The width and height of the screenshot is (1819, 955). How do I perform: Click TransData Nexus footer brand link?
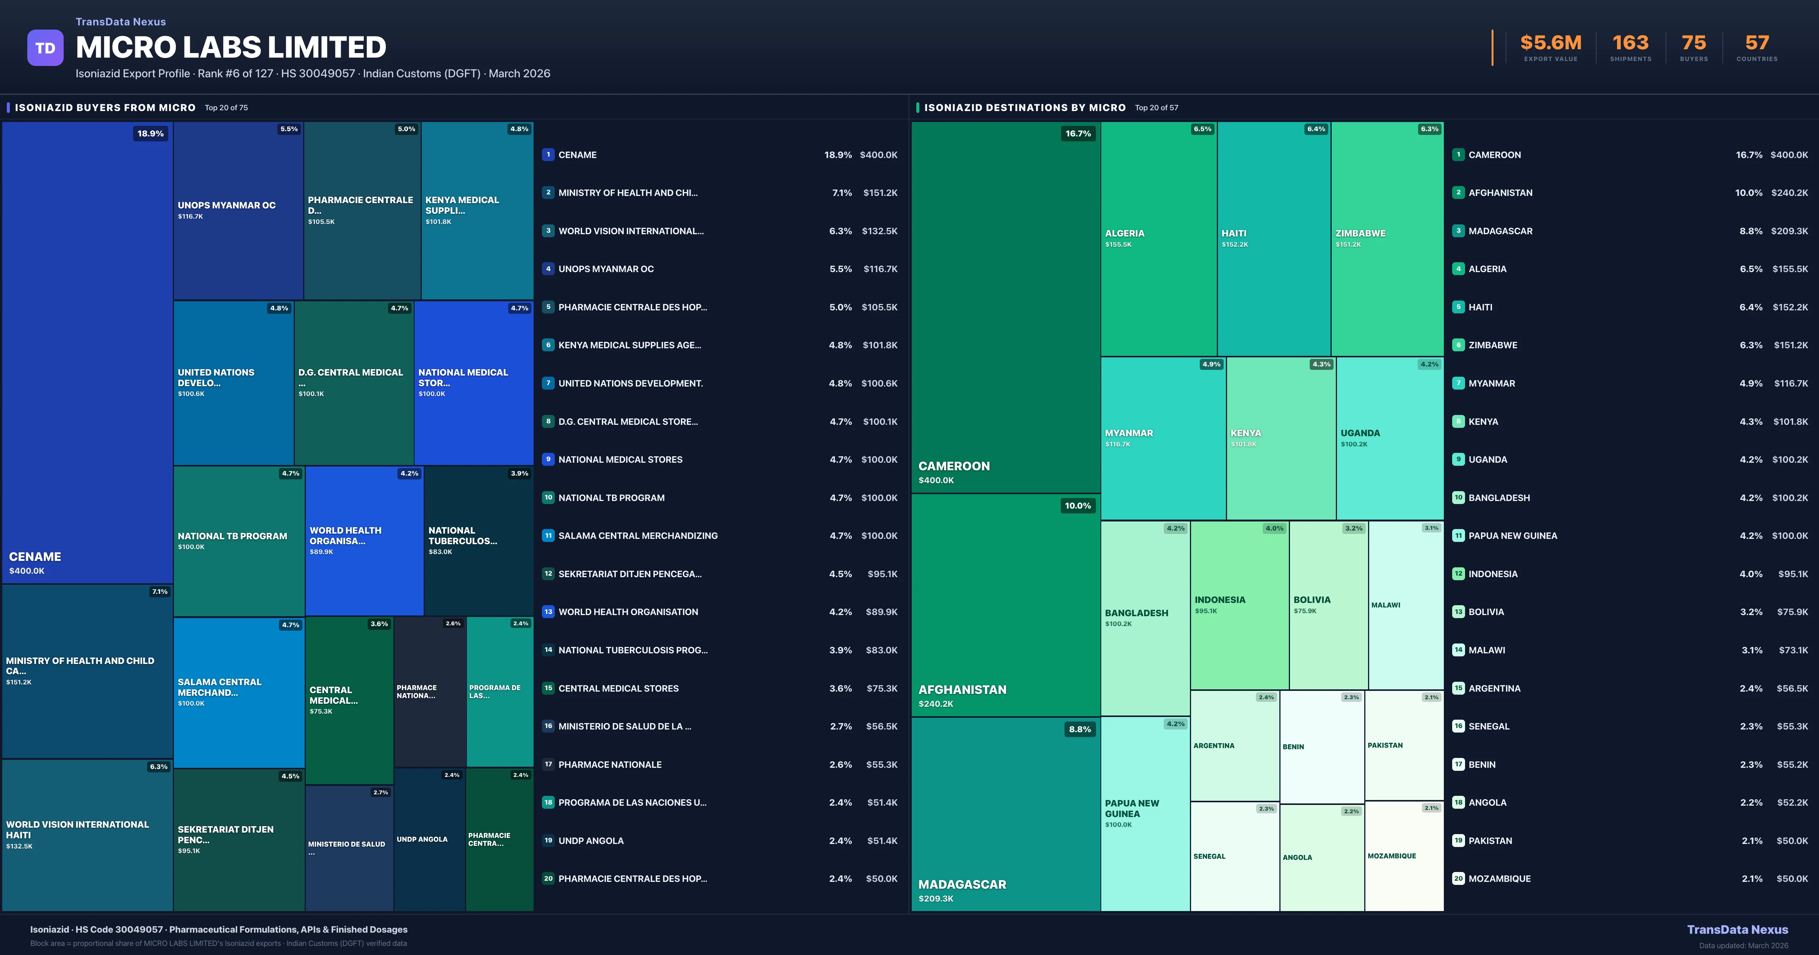click(x=1737, y=930)
